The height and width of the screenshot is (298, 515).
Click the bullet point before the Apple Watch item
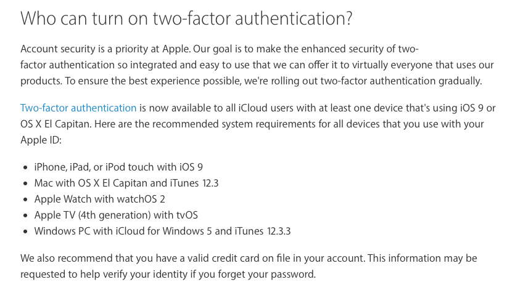tap(25, 199)
